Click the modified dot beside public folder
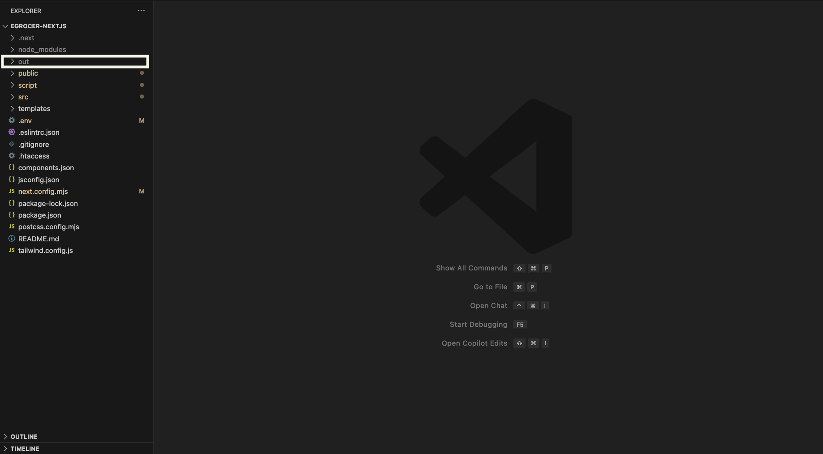This screenshot has height=454, width=823. 142,73
